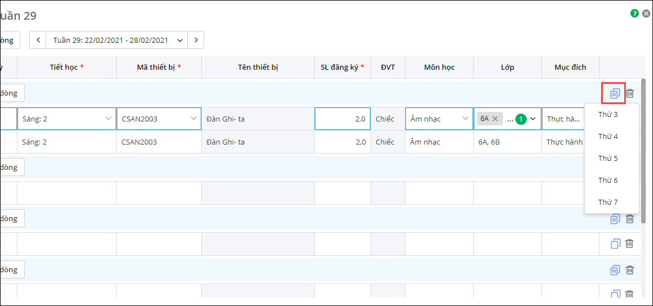Go to the next week with the right arrow
This screenshot has width=653, height=306.
[196, 40]
